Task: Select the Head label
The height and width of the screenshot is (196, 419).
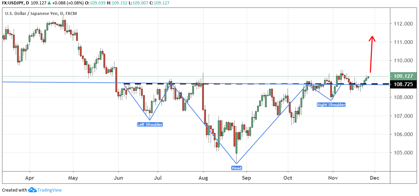Action: (237, 168)
